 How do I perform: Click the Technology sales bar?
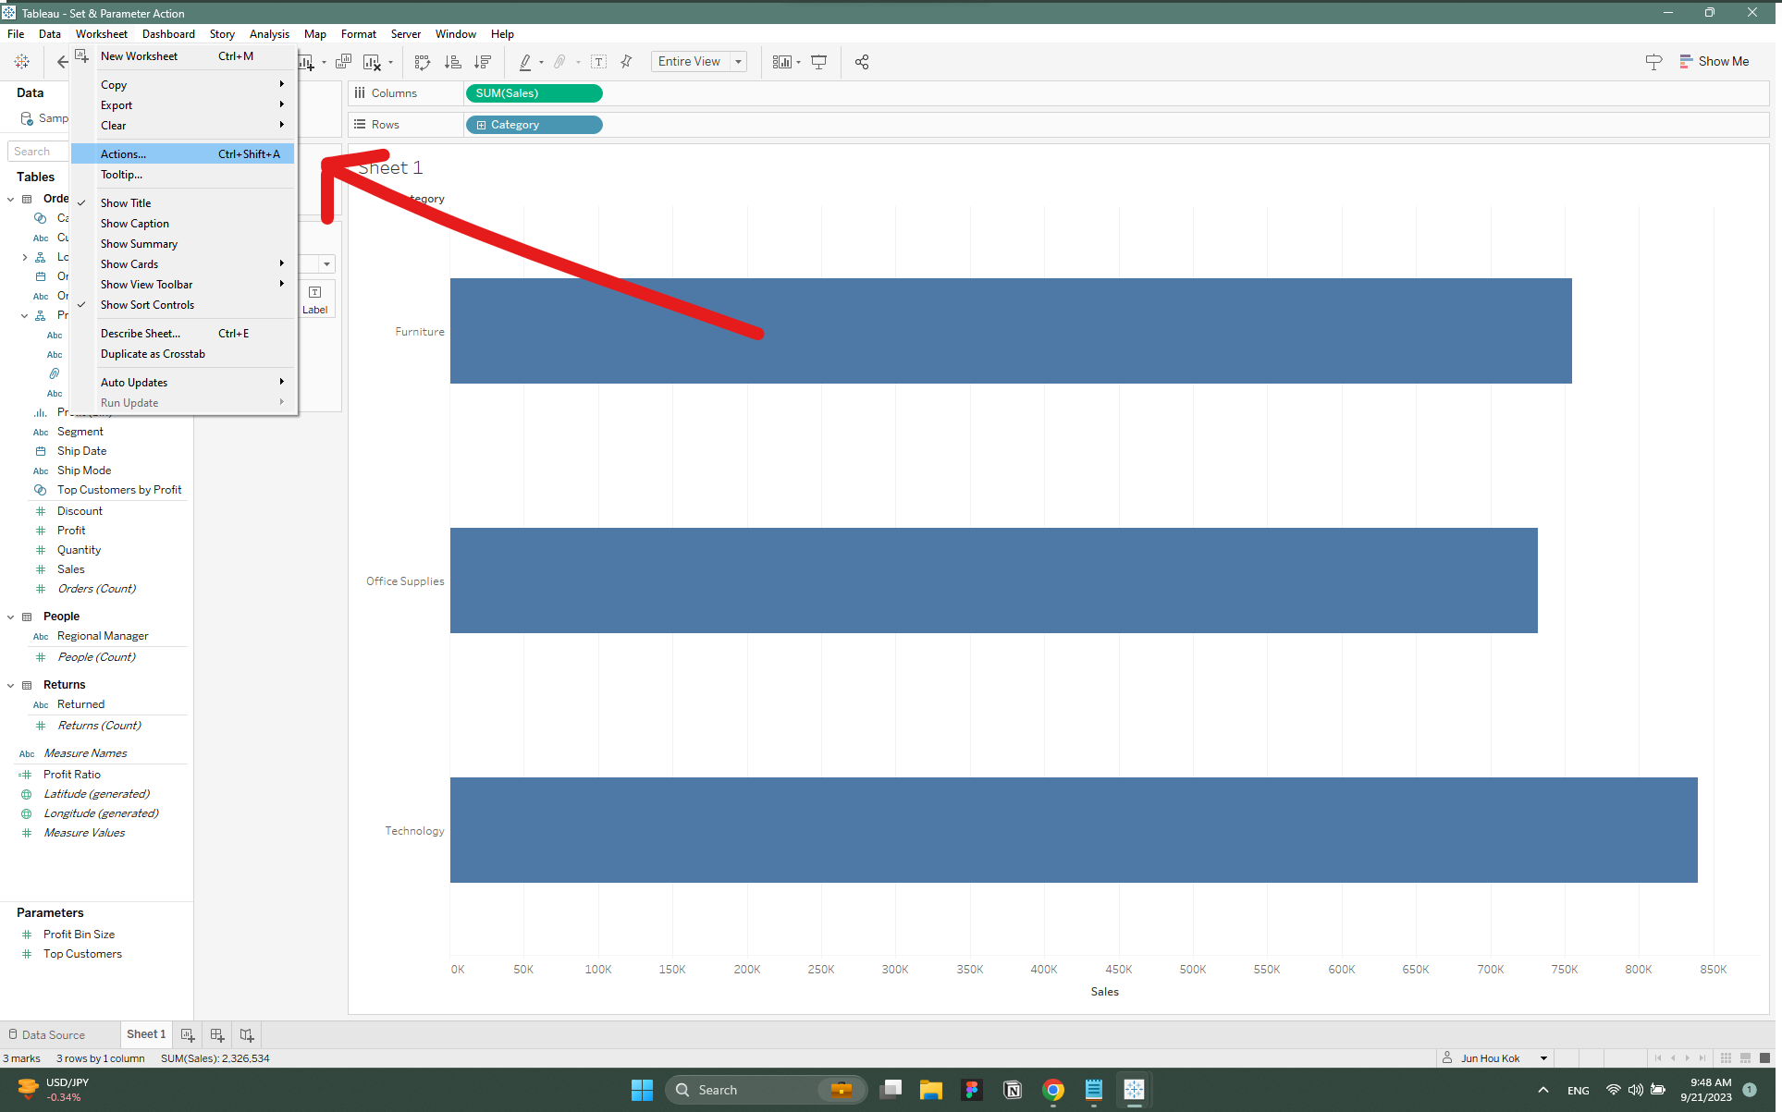pyautogui.click(x=1074, y=830)
